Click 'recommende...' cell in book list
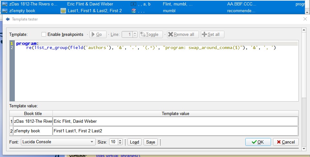Image resolution: width=310 pixels, height=157 pixels. coord(241,11)
